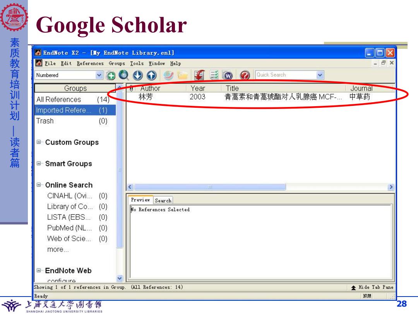This screenshot has height=314, width=418.
Task: Select the Library of Congress online search
Action: click(x=77, y=206)
